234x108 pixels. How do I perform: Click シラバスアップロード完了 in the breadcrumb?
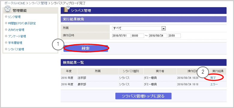[68, 3]
